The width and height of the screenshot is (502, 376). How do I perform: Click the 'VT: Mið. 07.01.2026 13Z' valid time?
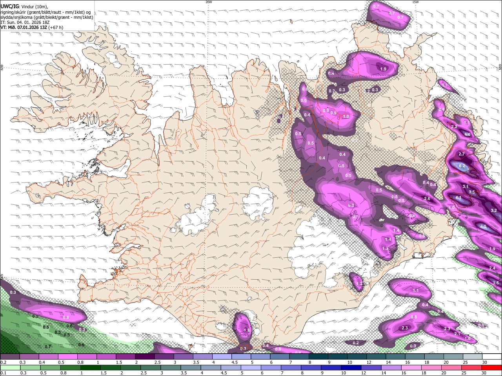pos(24,27)
